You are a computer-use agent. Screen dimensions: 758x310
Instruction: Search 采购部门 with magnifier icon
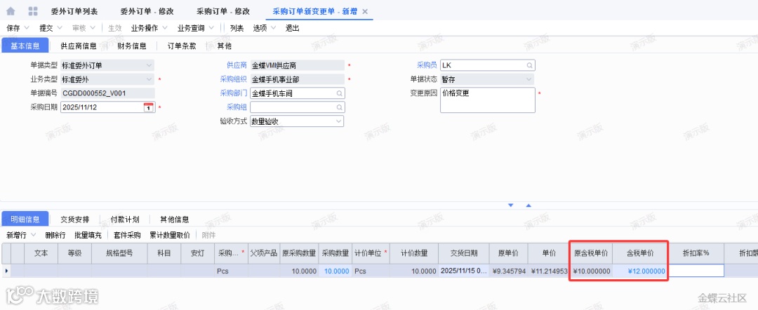tap(340, 93)
